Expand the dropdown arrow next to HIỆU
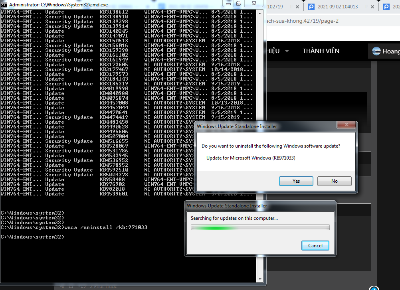 [x=287, y=51]
